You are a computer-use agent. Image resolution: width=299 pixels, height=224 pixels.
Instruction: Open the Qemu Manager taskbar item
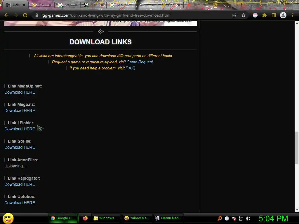(x=168, y=218)
